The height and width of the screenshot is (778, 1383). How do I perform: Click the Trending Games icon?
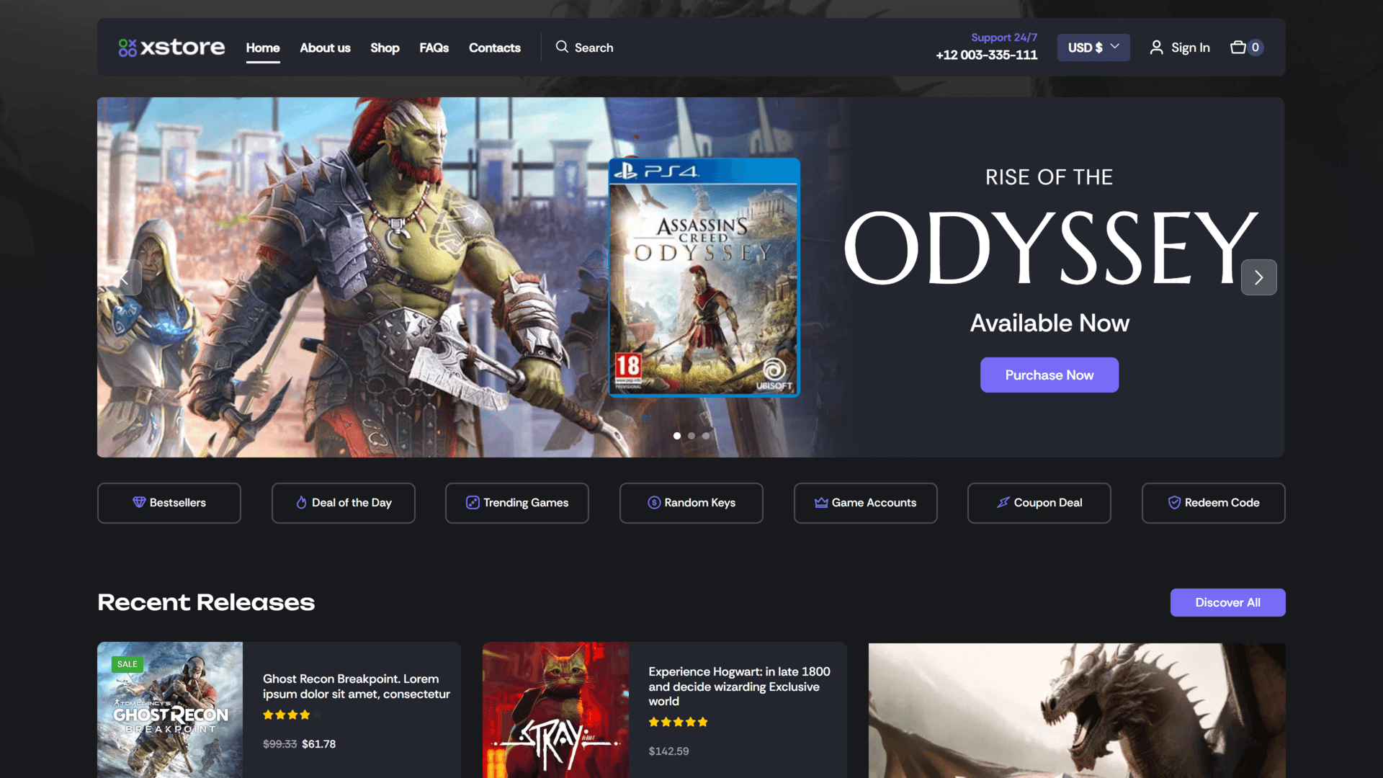tap(473, 502)
